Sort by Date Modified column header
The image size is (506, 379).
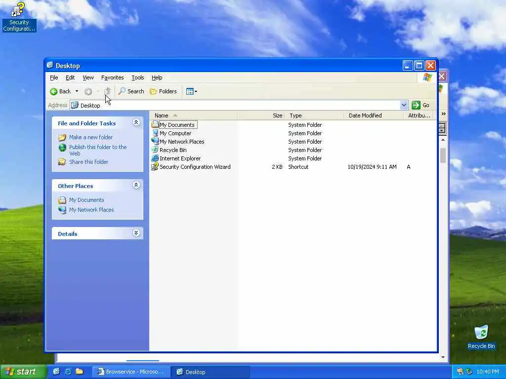(374, 115)
